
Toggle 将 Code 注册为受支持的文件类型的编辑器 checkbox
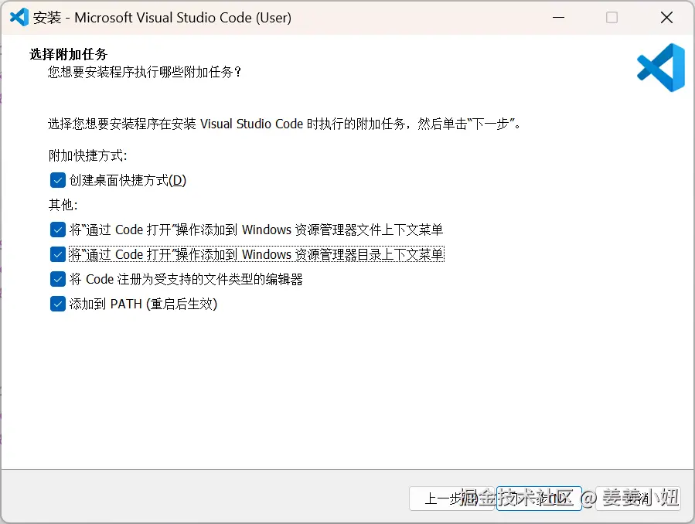[x=58, y=280]
